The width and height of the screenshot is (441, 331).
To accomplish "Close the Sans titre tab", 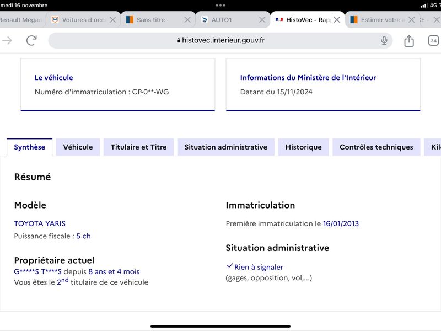I will click(x=187, y=20).
